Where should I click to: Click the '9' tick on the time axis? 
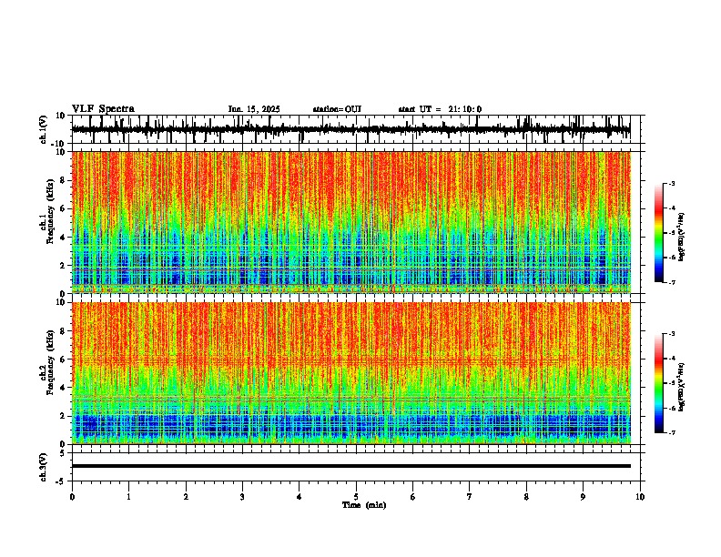coord(583,497)
